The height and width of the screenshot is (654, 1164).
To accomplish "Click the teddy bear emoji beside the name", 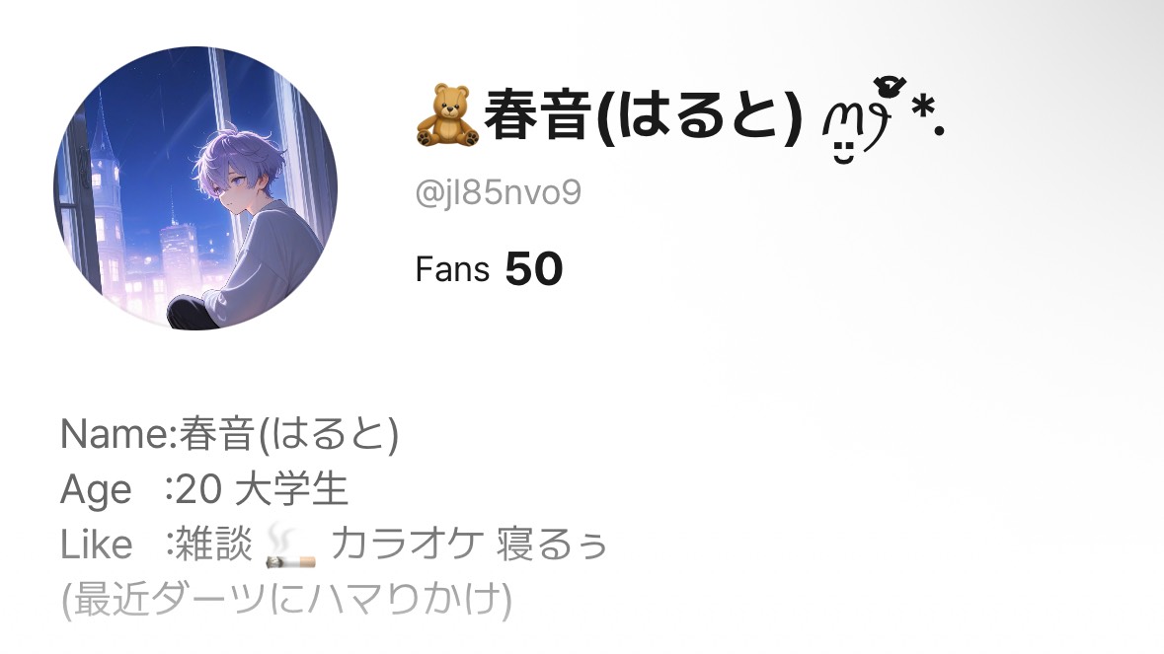I will click(x=446, y=115).
